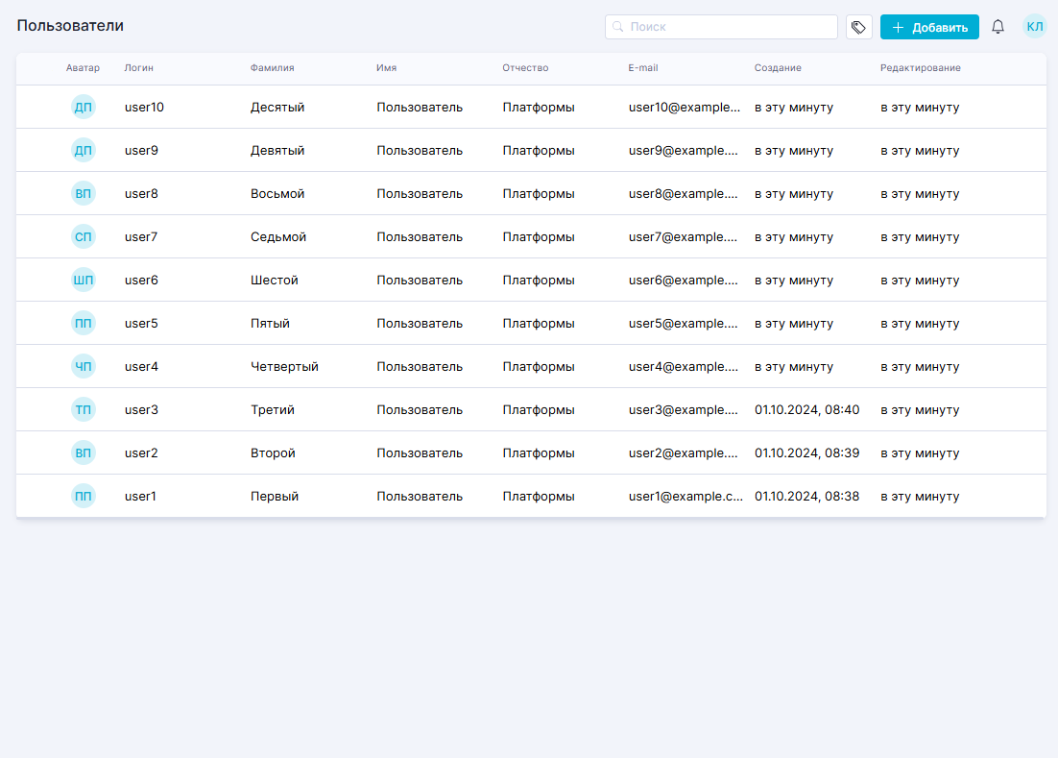The width and height of the screenshot is (1058, 758).
Task: Click the Создание column header
Action: click(778, 68)
